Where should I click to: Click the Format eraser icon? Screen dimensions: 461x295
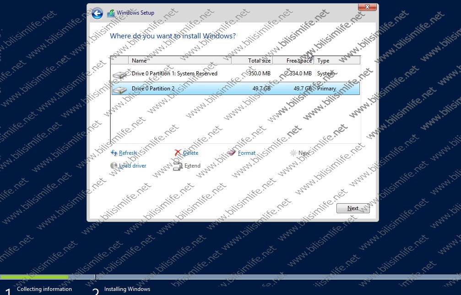[x=232, y=153]
